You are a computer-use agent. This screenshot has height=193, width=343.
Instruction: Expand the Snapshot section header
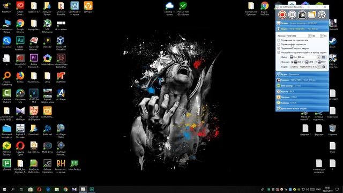click(x=302, y=80)
